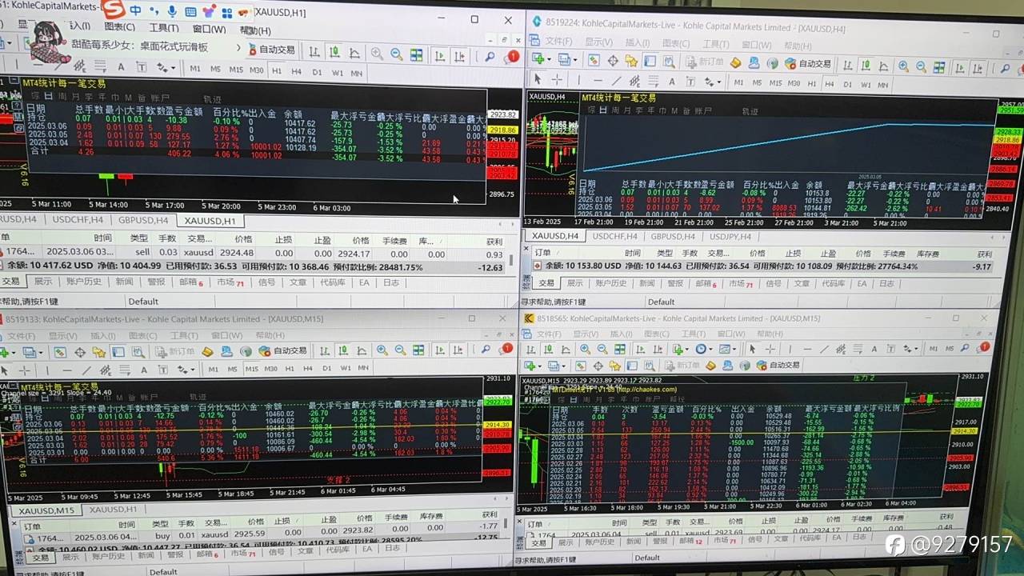This screenshot has height=576, width=1024.
Task: Select M15 timeframe in 8519224 window toolbar
Action: tap(775, 82)
